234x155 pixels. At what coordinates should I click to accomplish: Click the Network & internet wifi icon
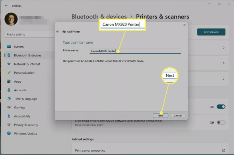tap(9, 64)
